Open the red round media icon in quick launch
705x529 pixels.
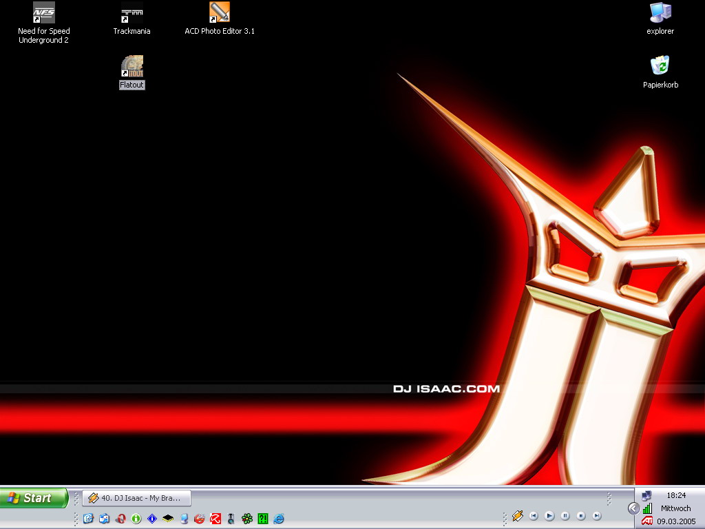click(x=200, y=519)
